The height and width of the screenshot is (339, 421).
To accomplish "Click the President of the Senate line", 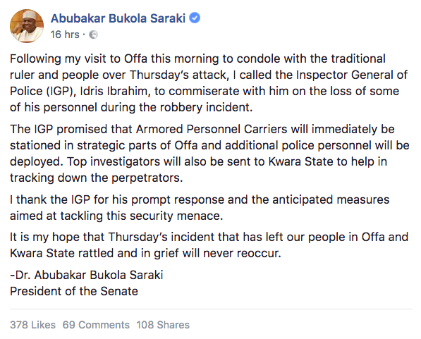I will (74, 291).
